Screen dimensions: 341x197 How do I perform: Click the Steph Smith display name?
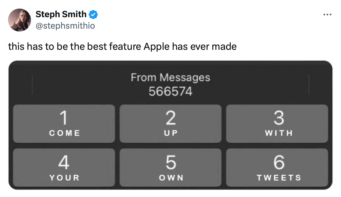(x=61, y=14)
